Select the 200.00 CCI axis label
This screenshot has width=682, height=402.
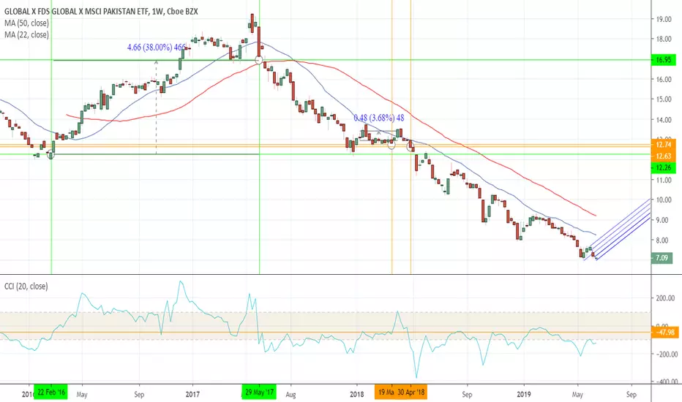tap(665, 298)
